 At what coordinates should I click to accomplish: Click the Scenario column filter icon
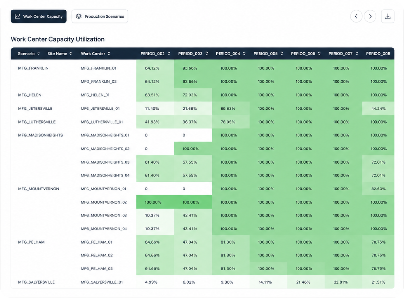coord(39,54)
